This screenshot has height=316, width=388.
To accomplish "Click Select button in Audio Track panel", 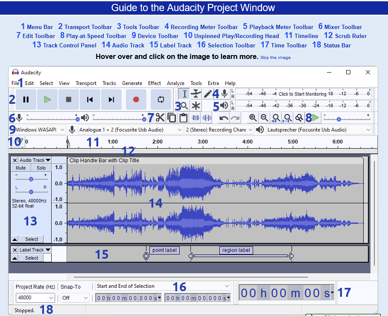I will [32, 239].
